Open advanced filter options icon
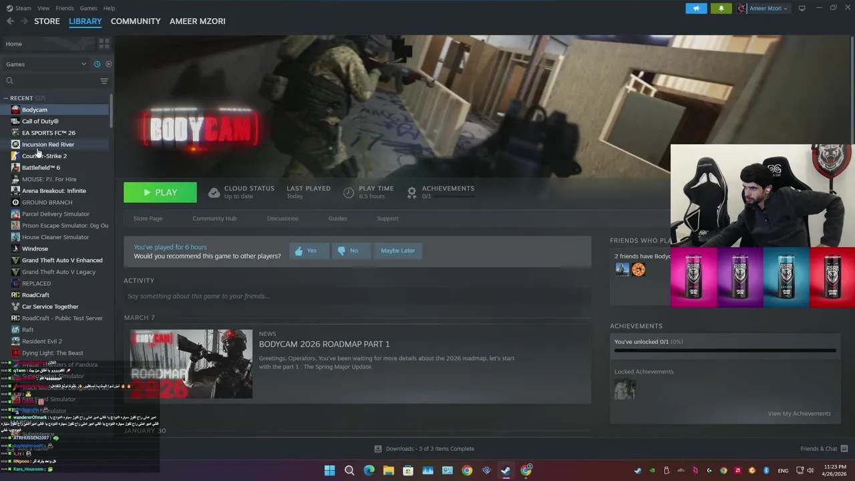 point(104,81)
